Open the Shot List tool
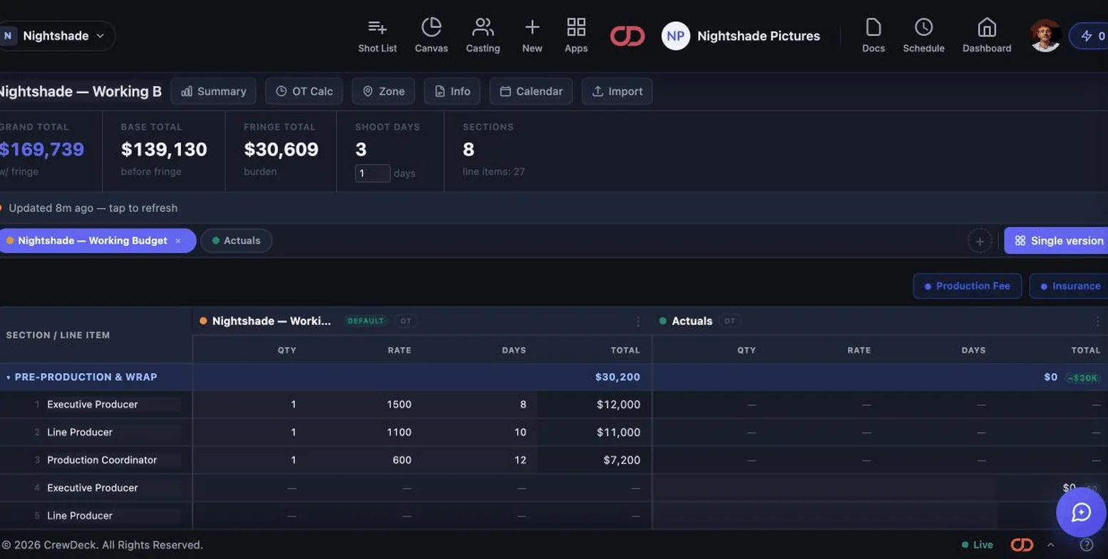 (377, 36)
